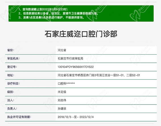Viewport: 161px width, 126px height.
Task: Select the value 口腔科******
Action: pyautogui.click(x=66, y=84)
